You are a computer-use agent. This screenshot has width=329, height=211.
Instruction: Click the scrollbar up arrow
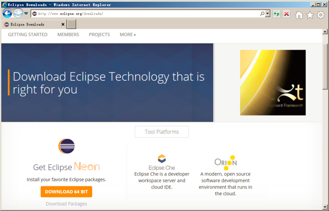325,32
